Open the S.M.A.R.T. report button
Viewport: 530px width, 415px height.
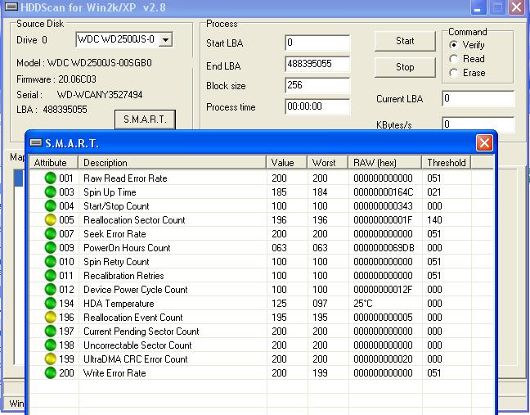[145, 120]
